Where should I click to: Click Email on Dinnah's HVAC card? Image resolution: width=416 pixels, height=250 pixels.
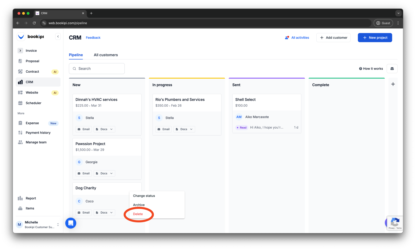[84, 129]
